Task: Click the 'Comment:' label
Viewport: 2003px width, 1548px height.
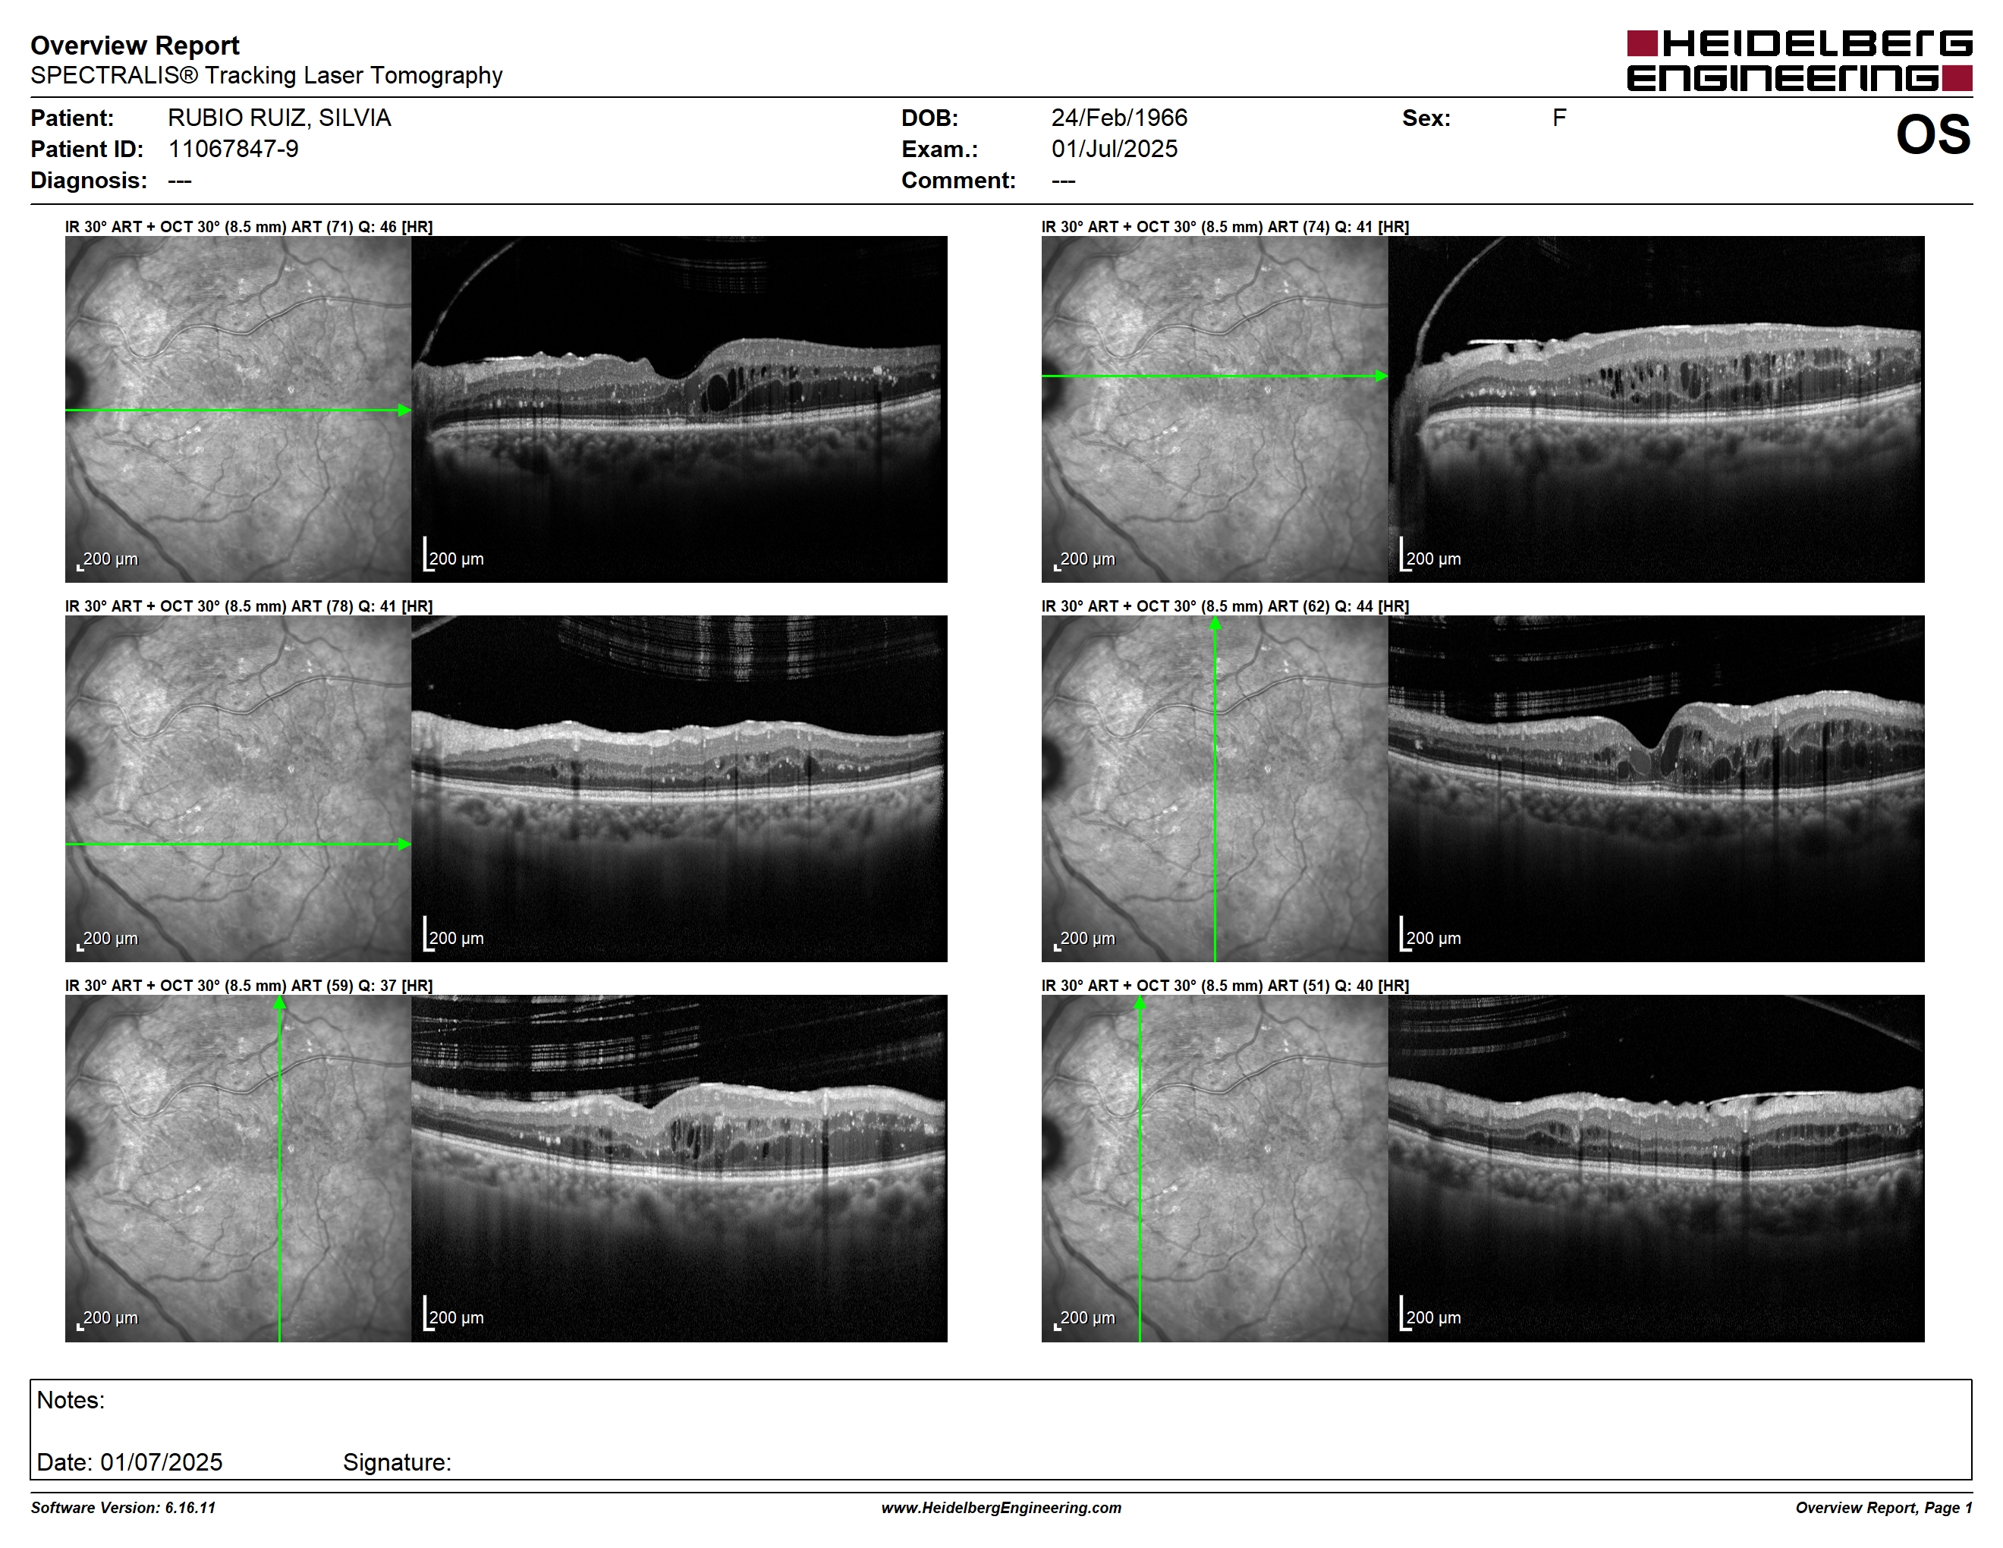Action: (x=958, y=180)
